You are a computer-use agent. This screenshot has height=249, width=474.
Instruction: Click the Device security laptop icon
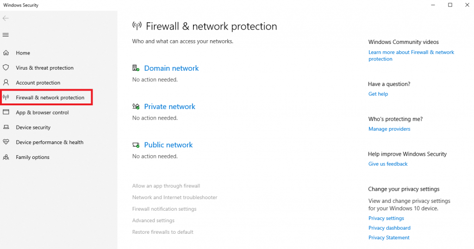coord(6,128)
